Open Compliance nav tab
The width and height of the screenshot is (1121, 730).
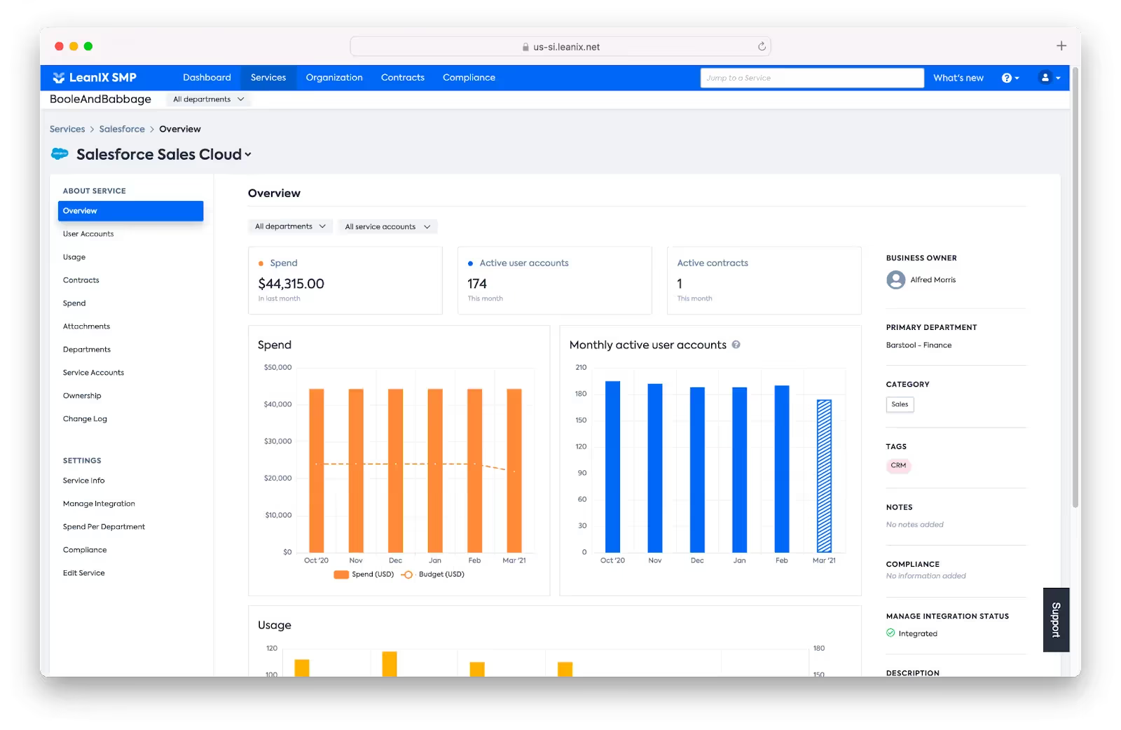tap(469, 78)
